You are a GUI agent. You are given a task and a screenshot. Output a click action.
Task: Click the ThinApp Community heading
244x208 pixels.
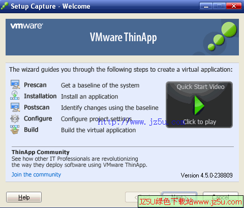coord(41,152)
